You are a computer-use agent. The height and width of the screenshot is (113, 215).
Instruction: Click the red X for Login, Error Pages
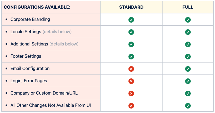click(131, 81)
